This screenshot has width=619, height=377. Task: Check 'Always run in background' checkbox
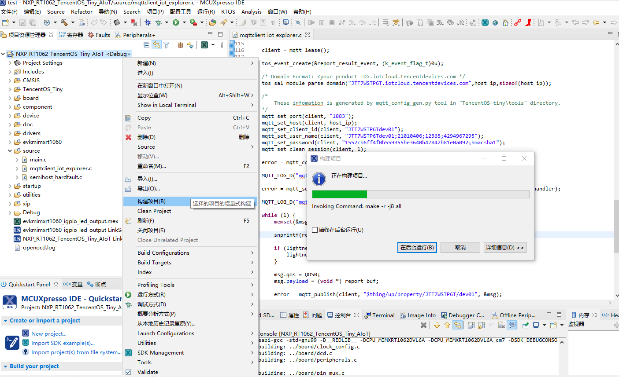[315, 230]
